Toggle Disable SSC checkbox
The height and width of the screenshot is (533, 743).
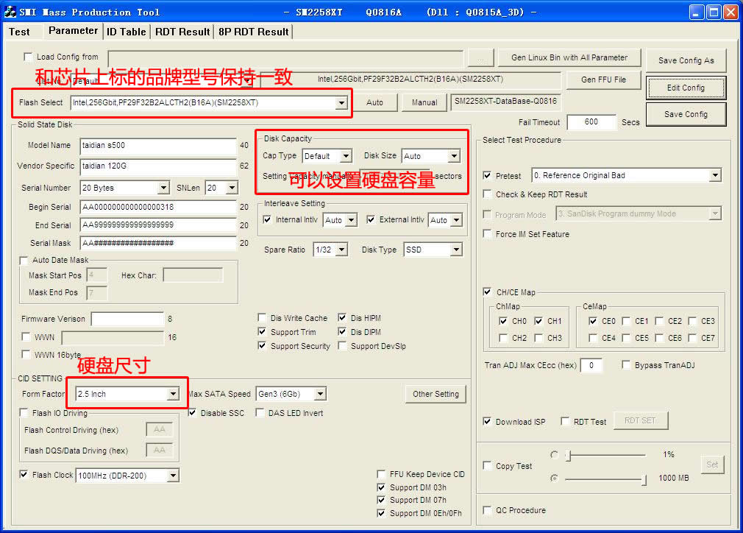pos(193,413)
